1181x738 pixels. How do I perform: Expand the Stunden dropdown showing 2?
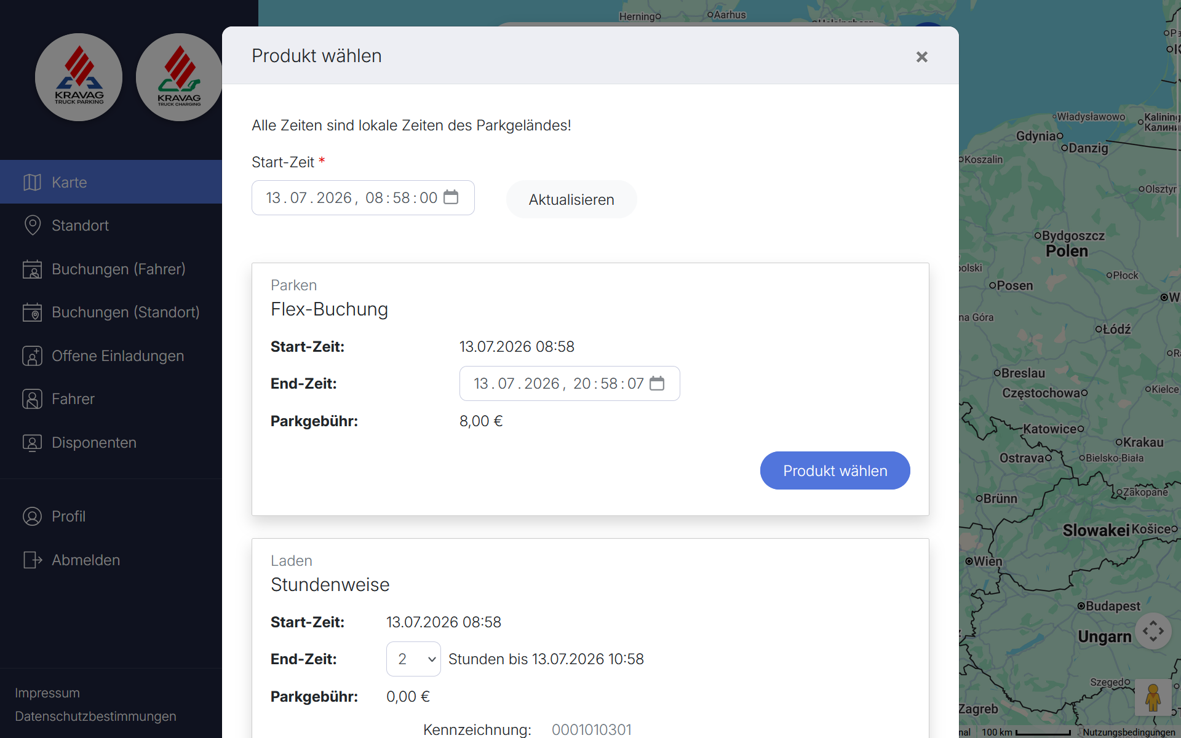[x=413, y=659]
